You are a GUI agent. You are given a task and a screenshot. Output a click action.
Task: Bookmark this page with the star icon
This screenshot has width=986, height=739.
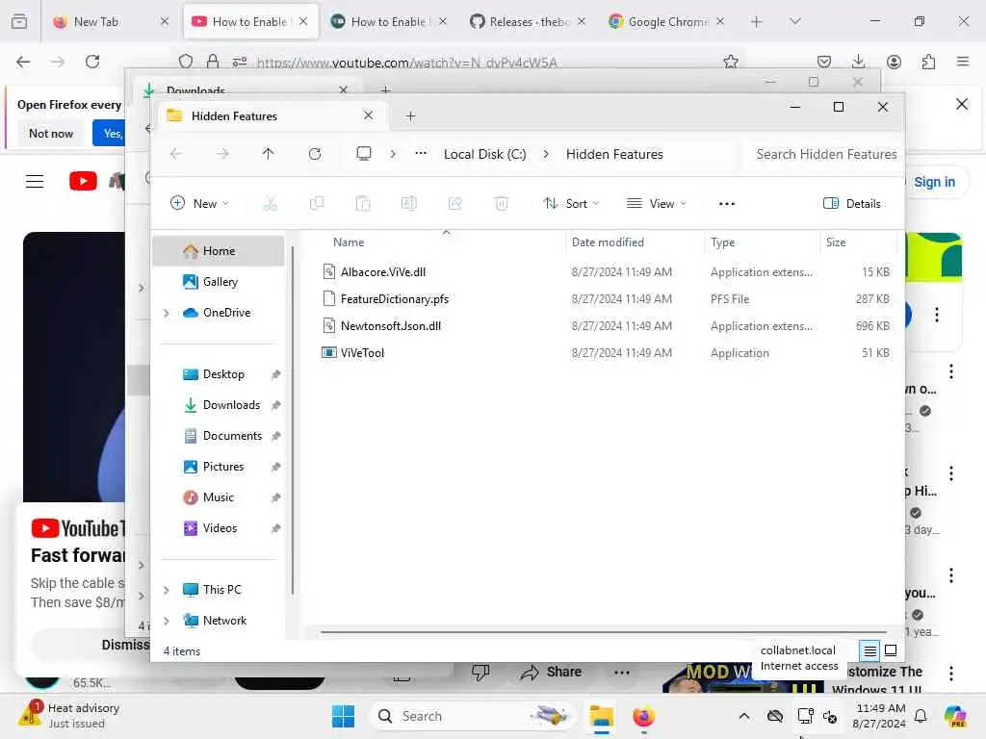731,62
